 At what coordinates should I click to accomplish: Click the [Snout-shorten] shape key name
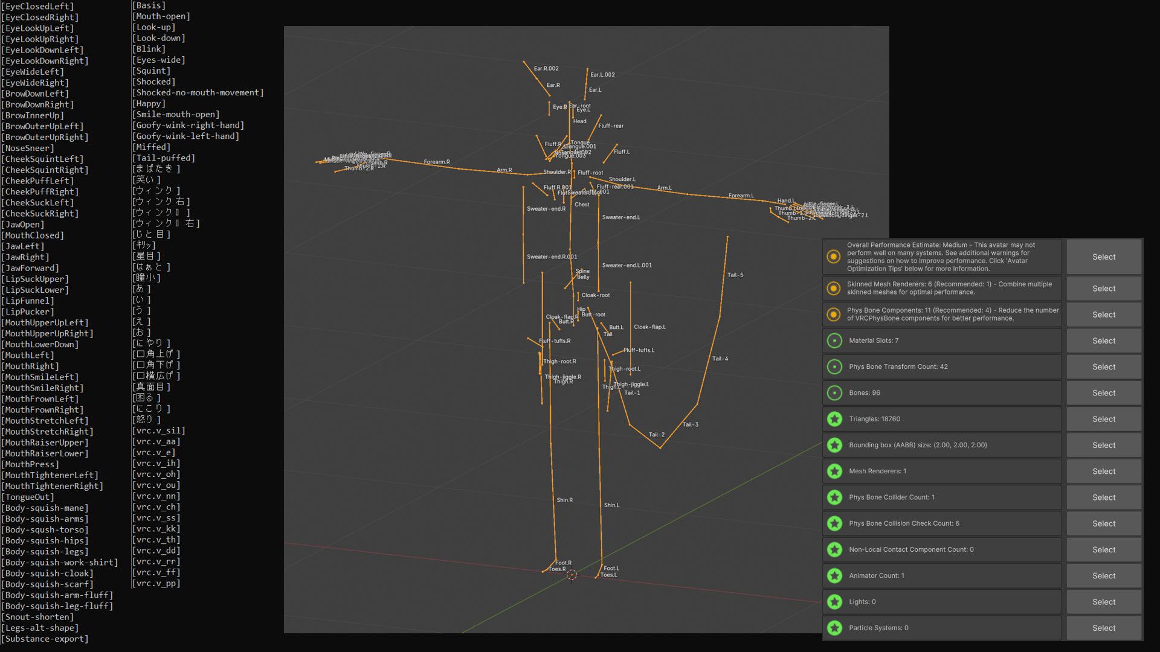37,617
